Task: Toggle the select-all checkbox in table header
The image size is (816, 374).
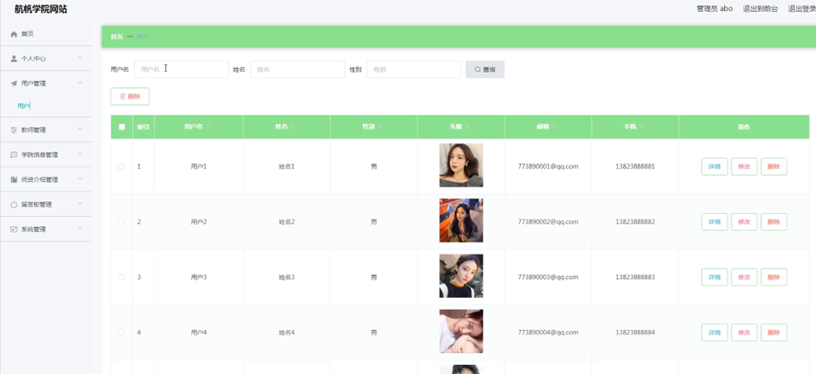Action: pyautogui.click(x=121, y=127)
